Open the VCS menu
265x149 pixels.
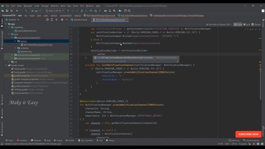pos(82,6)
